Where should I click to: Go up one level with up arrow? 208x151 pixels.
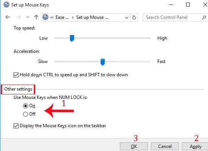pyautogui.click(x=36, y=17)
